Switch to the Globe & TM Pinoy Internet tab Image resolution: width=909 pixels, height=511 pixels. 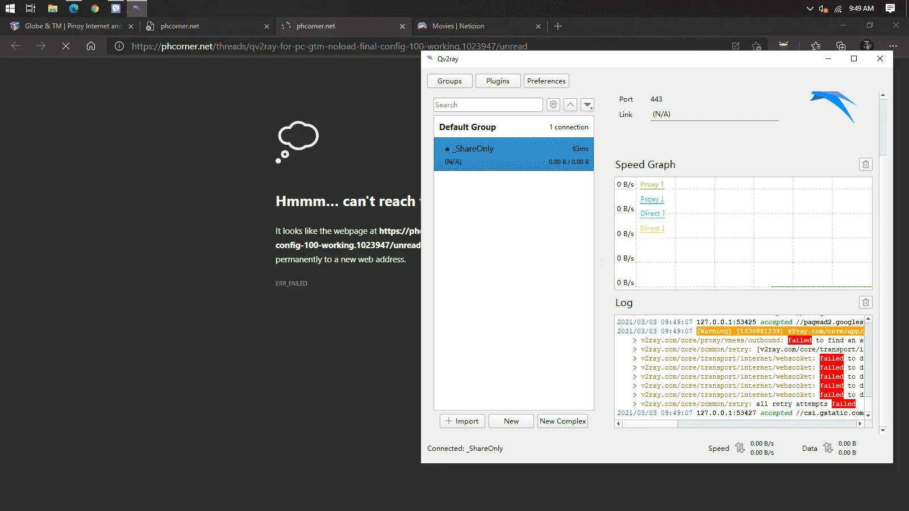(x=72, y=26)
